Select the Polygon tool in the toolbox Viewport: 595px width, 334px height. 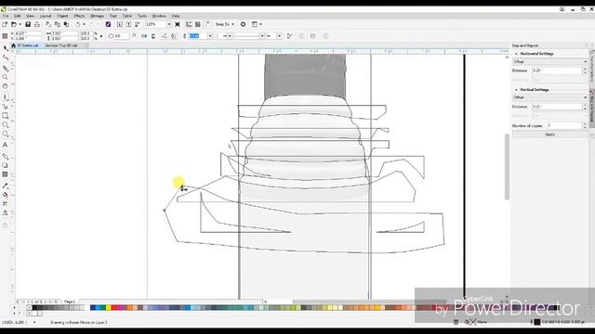coord(5,134)
